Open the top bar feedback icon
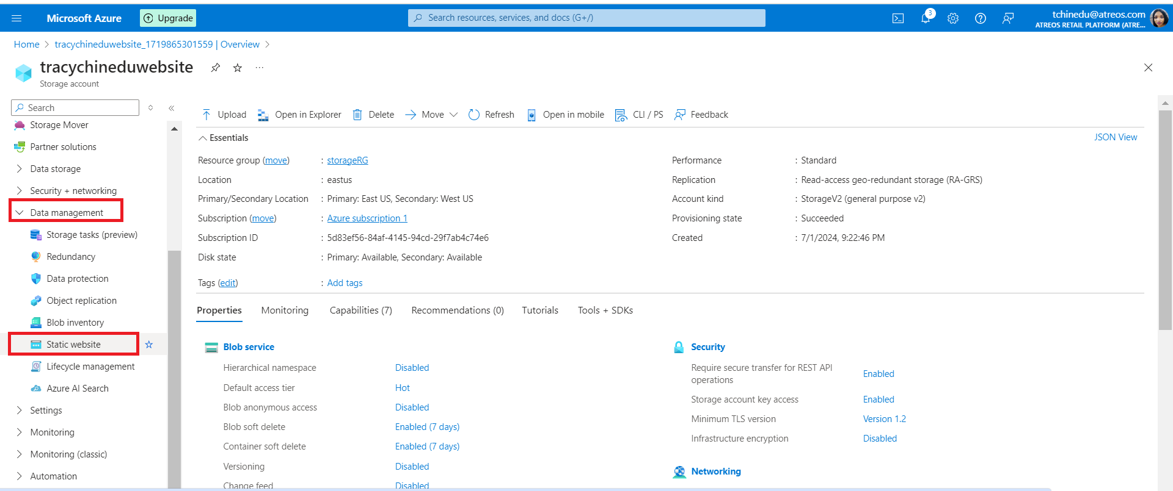This screenshot has width=1173, height=491. point(1008,18)
